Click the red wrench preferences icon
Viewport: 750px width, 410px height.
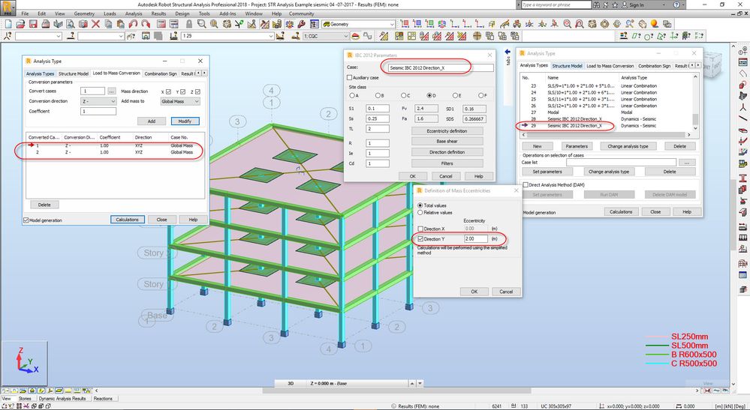302,24
